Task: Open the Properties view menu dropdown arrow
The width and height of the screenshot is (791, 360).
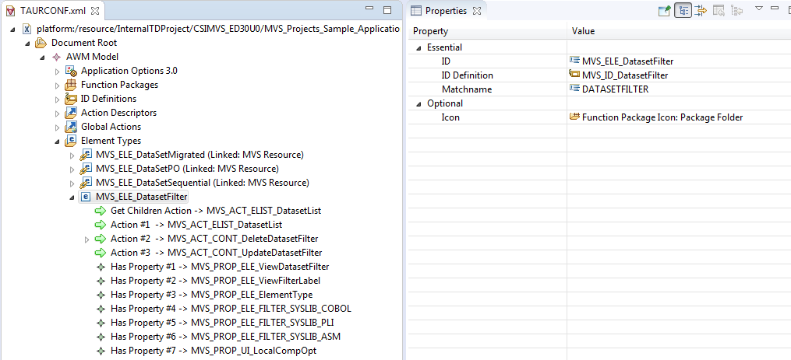Action: tap(759, 9)
